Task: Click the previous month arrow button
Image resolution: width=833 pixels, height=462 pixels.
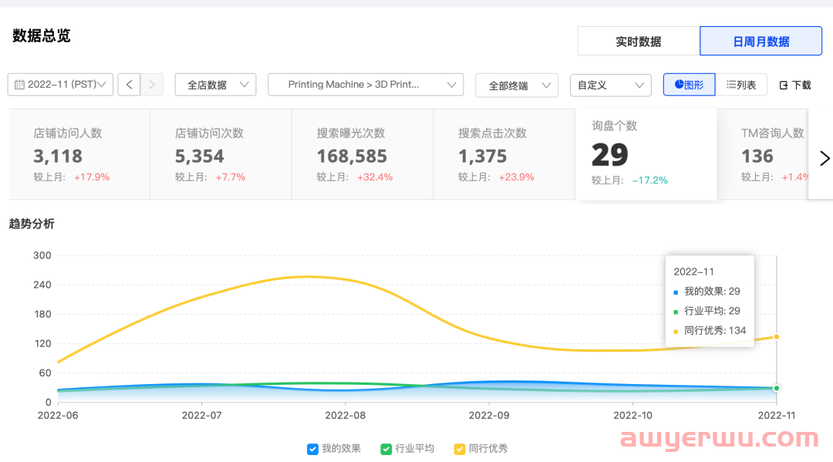Action: click(x=130, y=85)
